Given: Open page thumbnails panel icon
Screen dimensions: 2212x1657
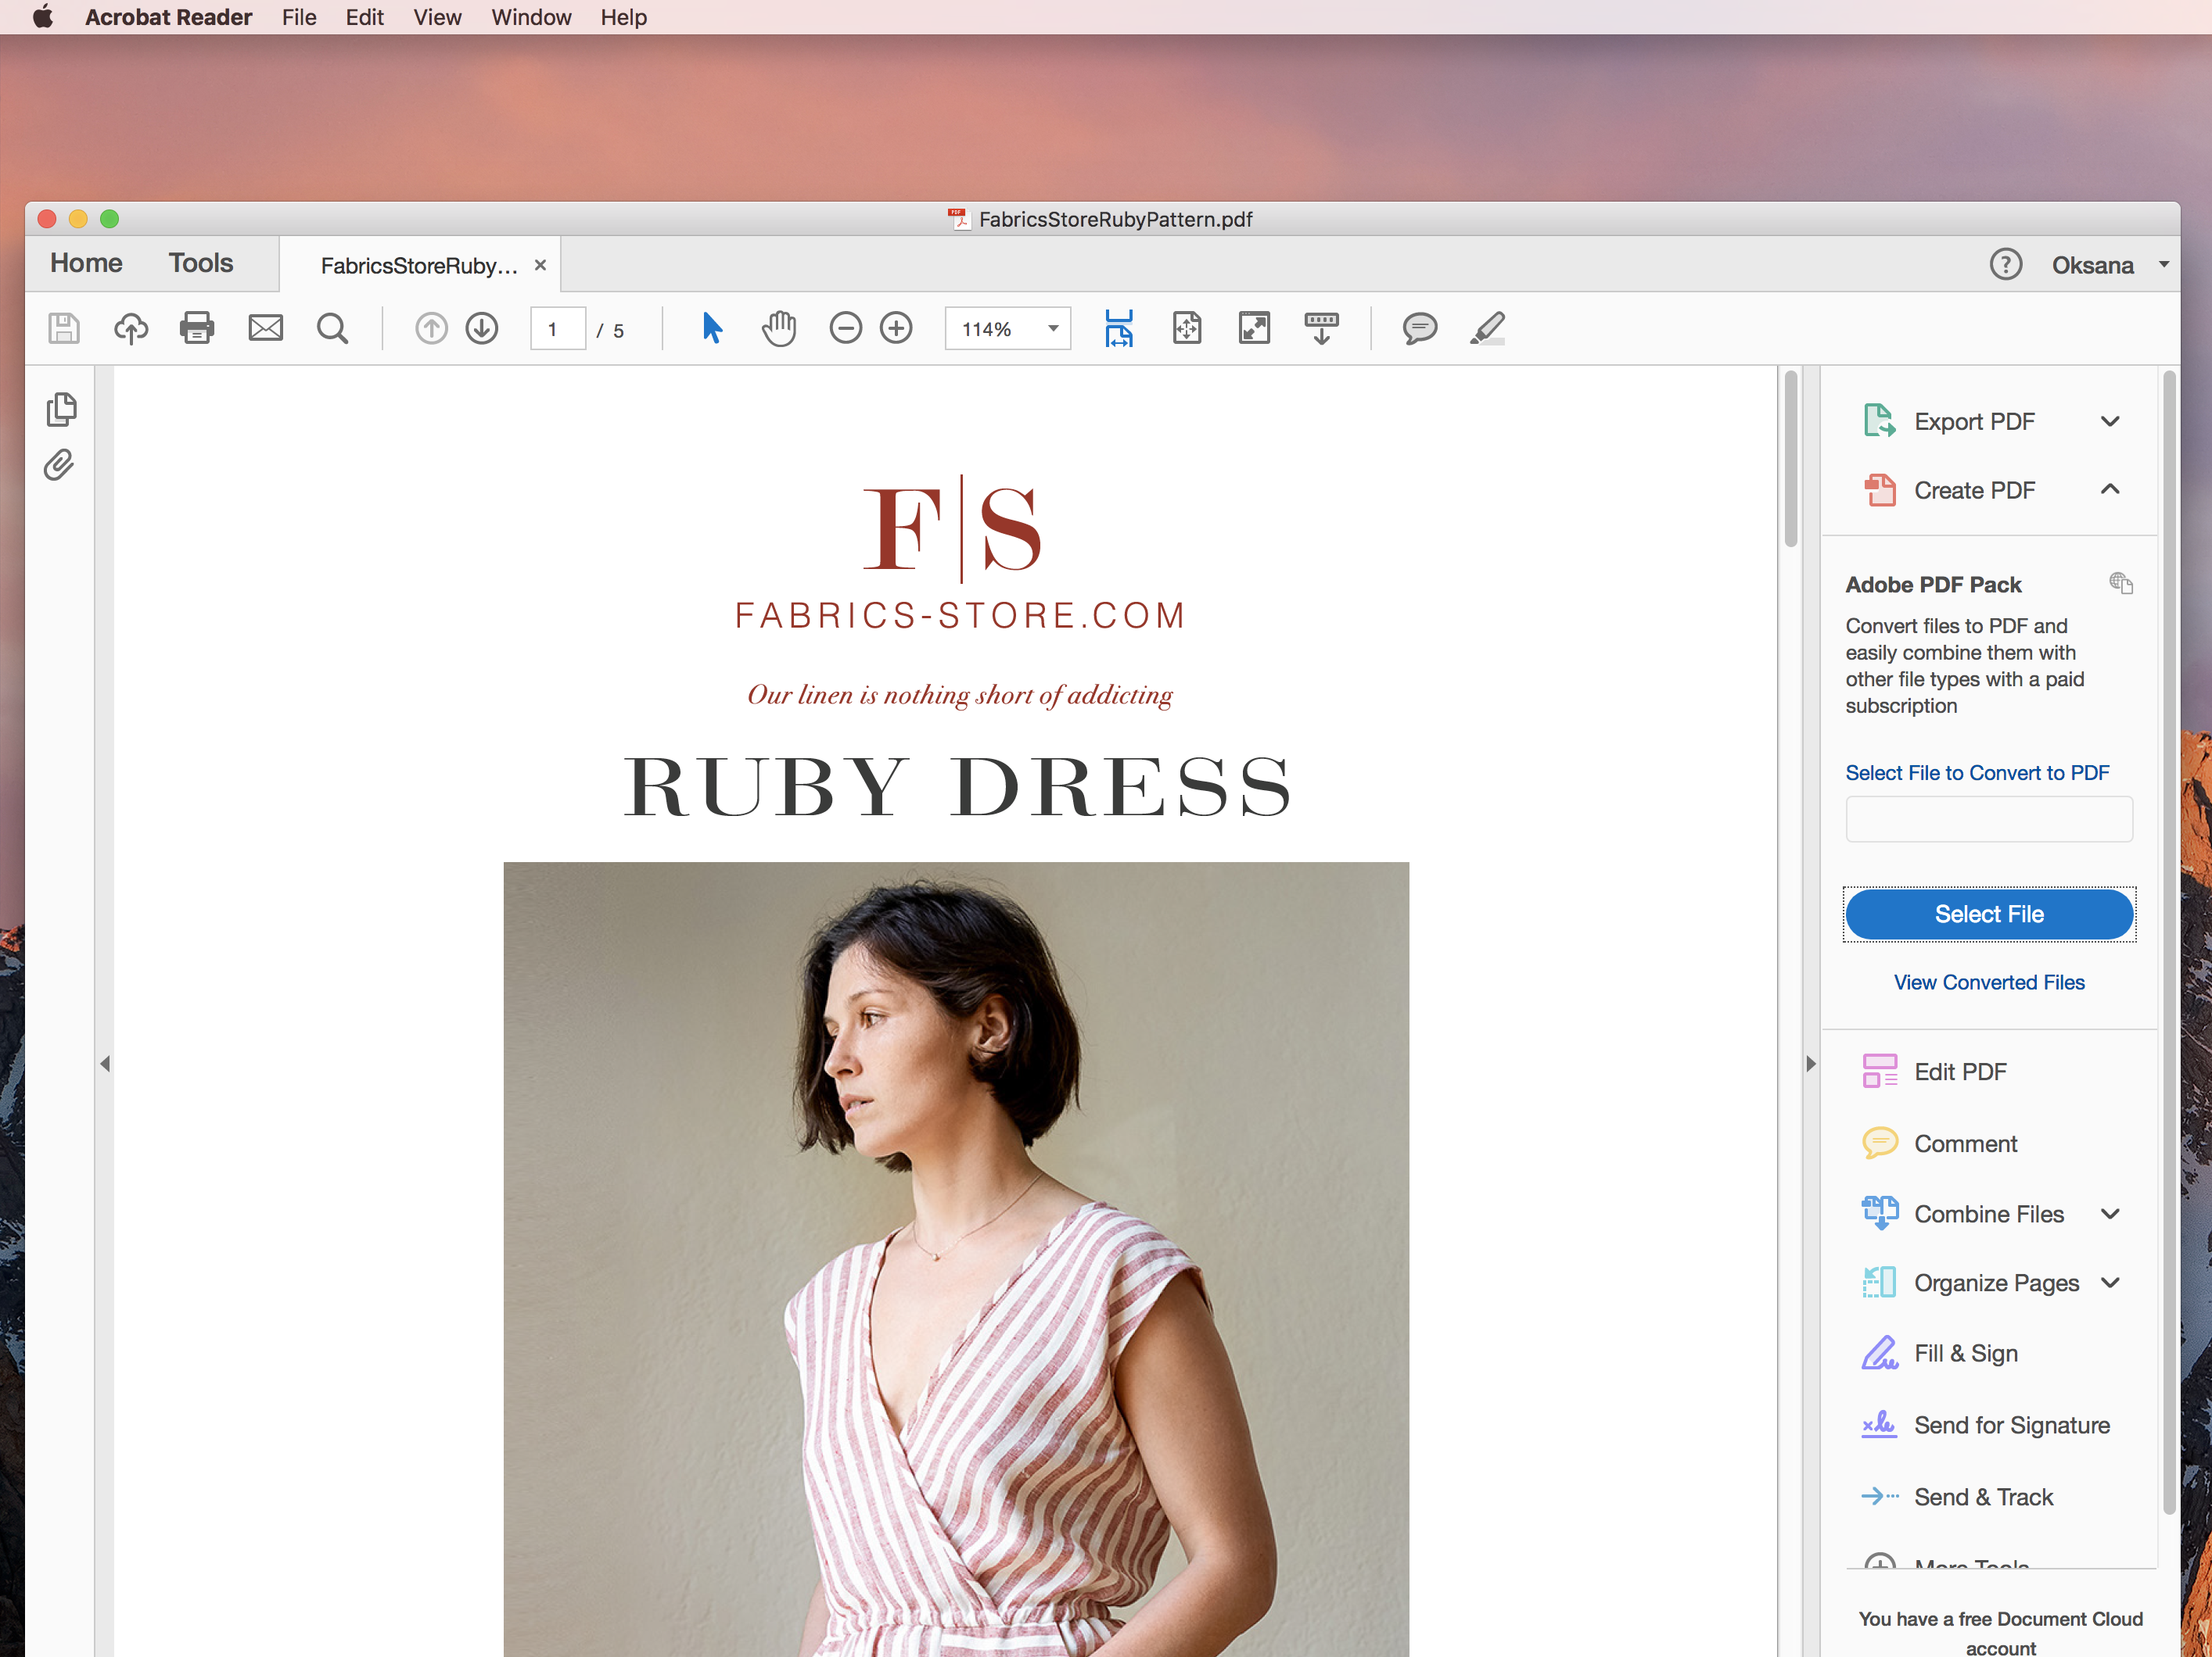Looking at the screenshot, I should [x=61, y=410].
